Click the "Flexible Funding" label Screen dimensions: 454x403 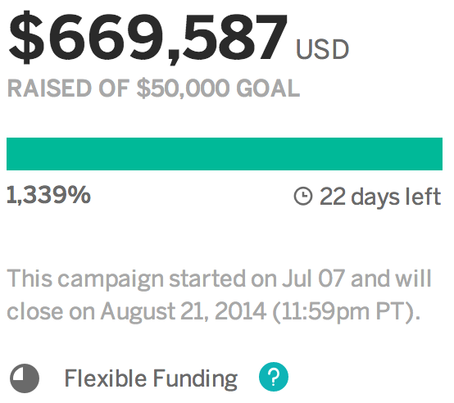tap(151, 378)
